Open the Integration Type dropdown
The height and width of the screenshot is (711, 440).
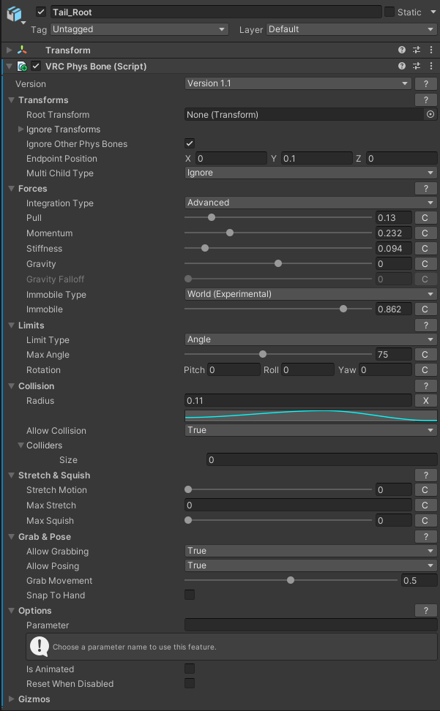[310, 203]
